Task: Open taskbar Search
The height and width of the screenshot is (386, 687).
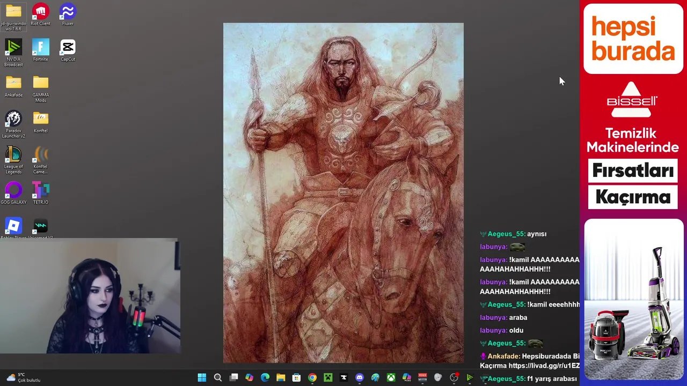Action: click(x=218, y=378)
